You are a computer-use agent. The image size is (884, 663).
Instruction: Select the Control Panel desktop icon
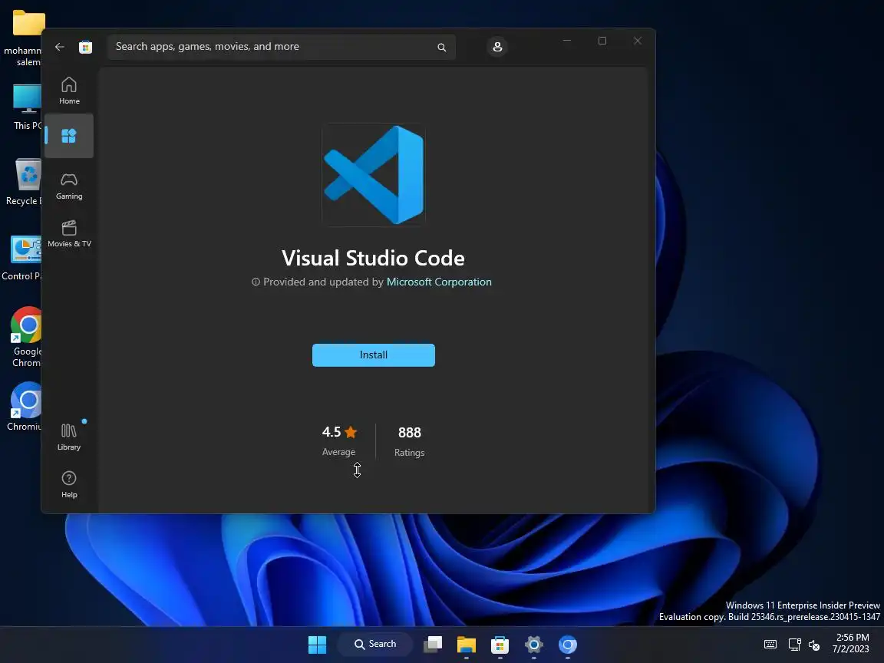tap(22, 258)
